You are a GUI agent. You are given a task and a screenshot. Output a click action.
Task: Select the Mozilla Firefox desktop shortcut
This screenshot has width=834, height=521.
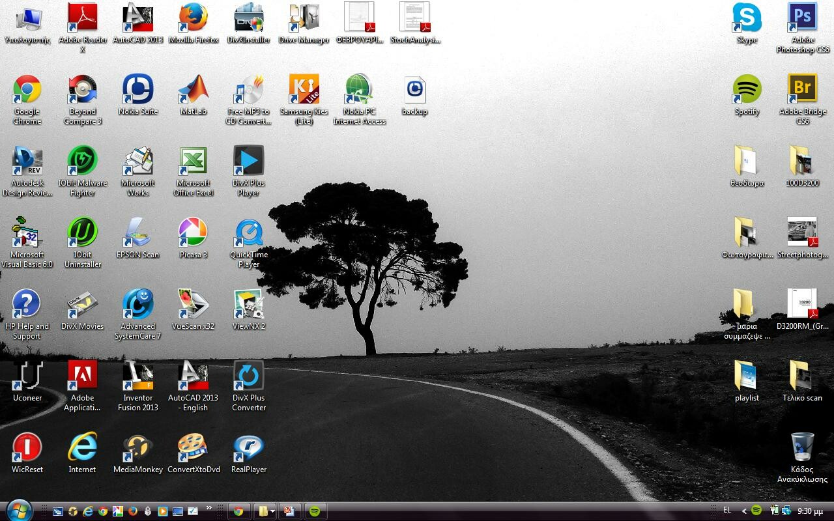[x=194, y=18]
